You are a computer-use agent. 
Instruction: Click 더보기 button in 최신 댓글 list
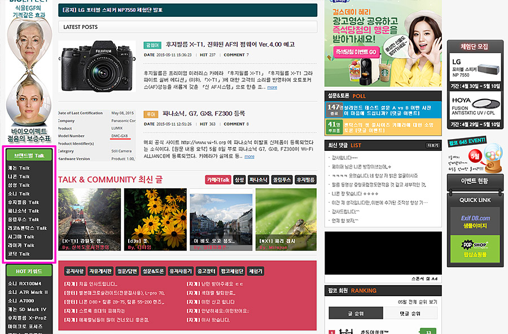(x=433, y=145)
